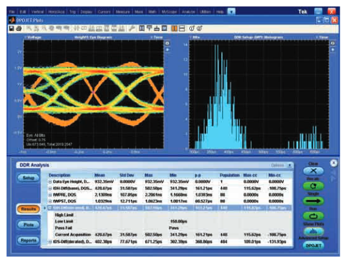Open the Reports panel
The width and height of the screenshot is (347, 261).
coord(28,241)
